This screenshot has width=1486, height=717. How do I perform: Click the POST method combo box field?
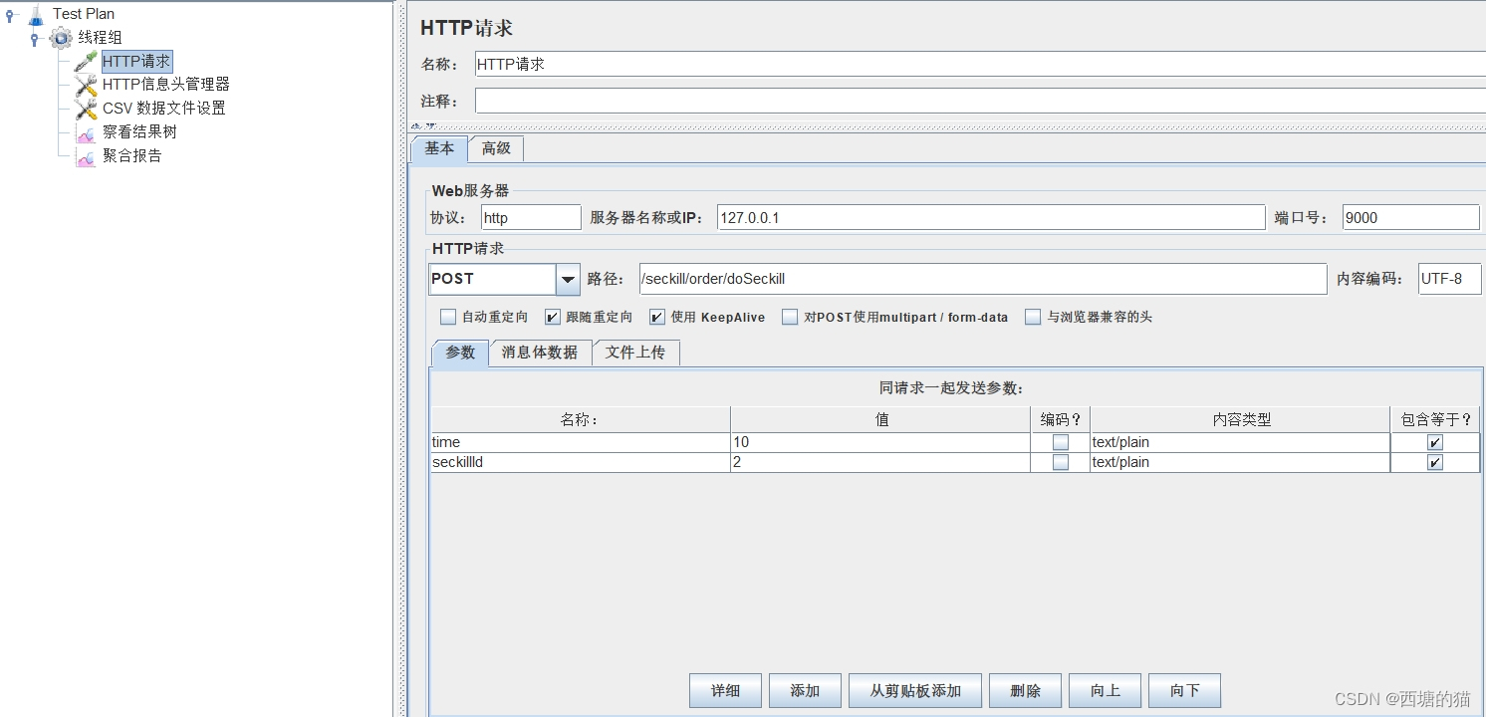[x=492, y=280]
